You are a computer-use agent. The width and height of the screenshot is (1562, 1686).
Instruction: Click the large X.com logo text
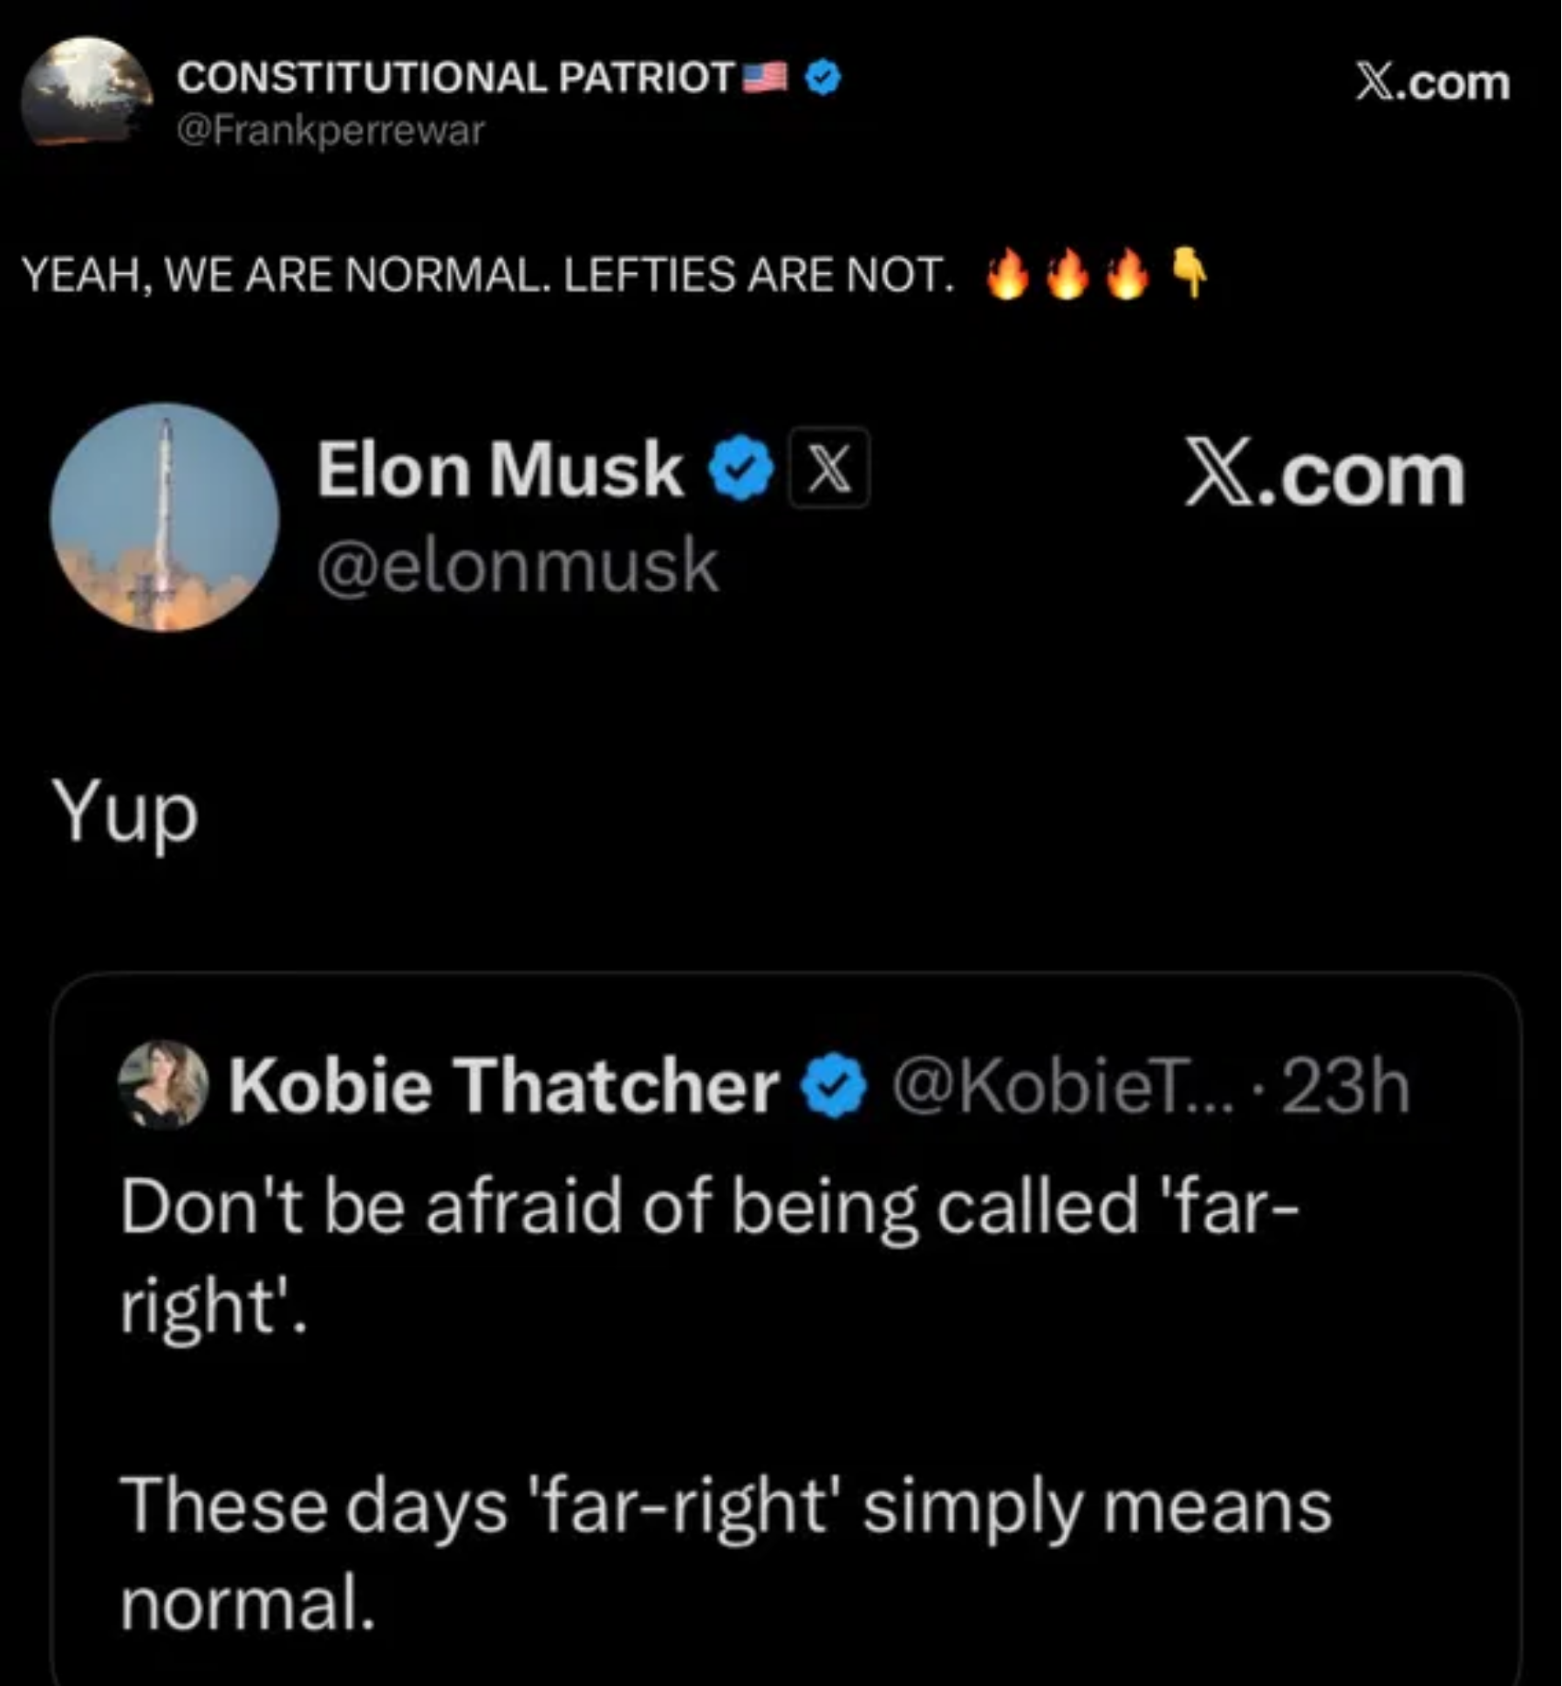tap(1325, 475)
